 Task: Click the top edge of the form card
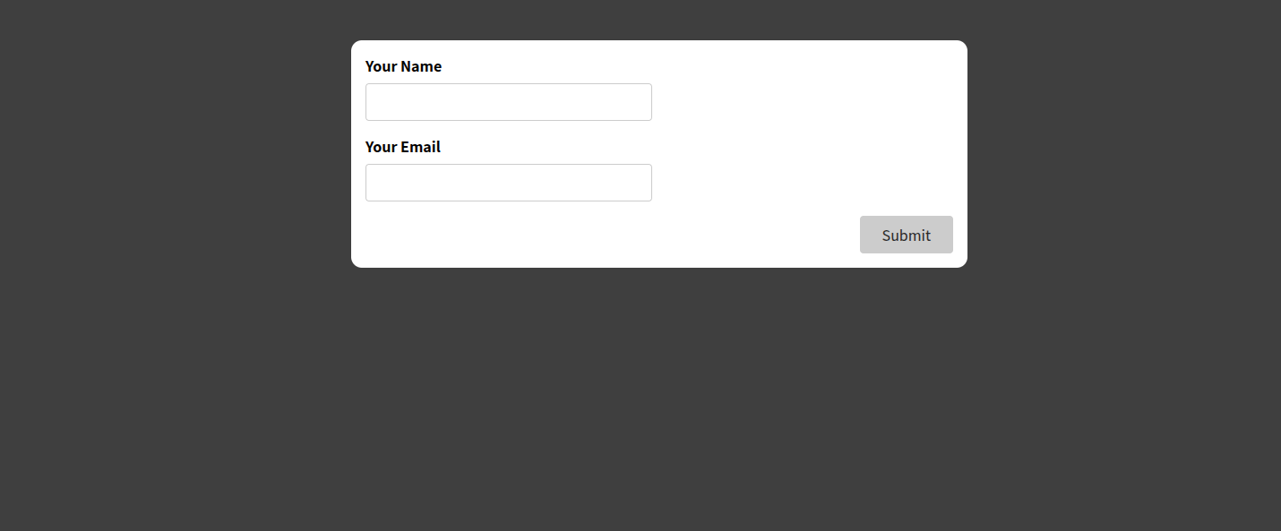[x=658, y=41]
